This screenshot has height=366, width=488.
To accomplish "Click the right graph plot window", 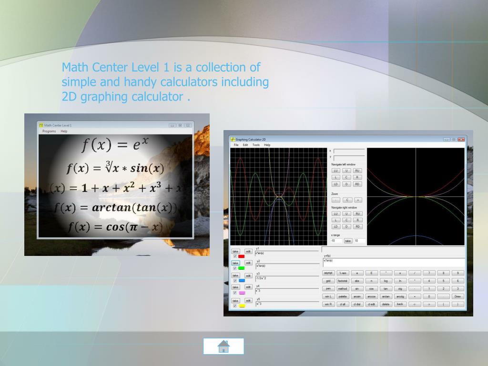I will pyautogui.click(x=416, y=196).
